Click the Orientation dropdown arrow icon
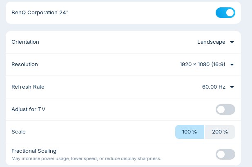The height and width of the screenshot is (167, 252). (x=232, y=42)
